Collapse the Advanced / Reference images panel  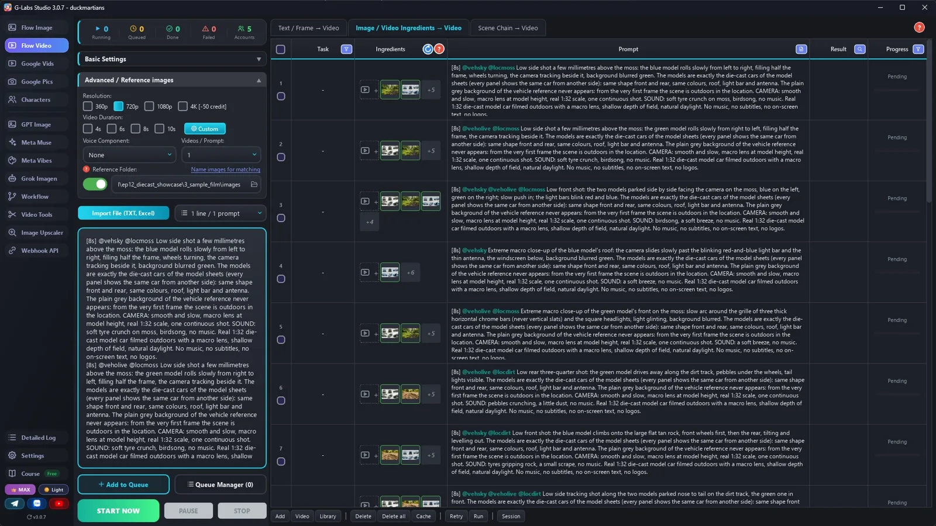click(259, 80)
